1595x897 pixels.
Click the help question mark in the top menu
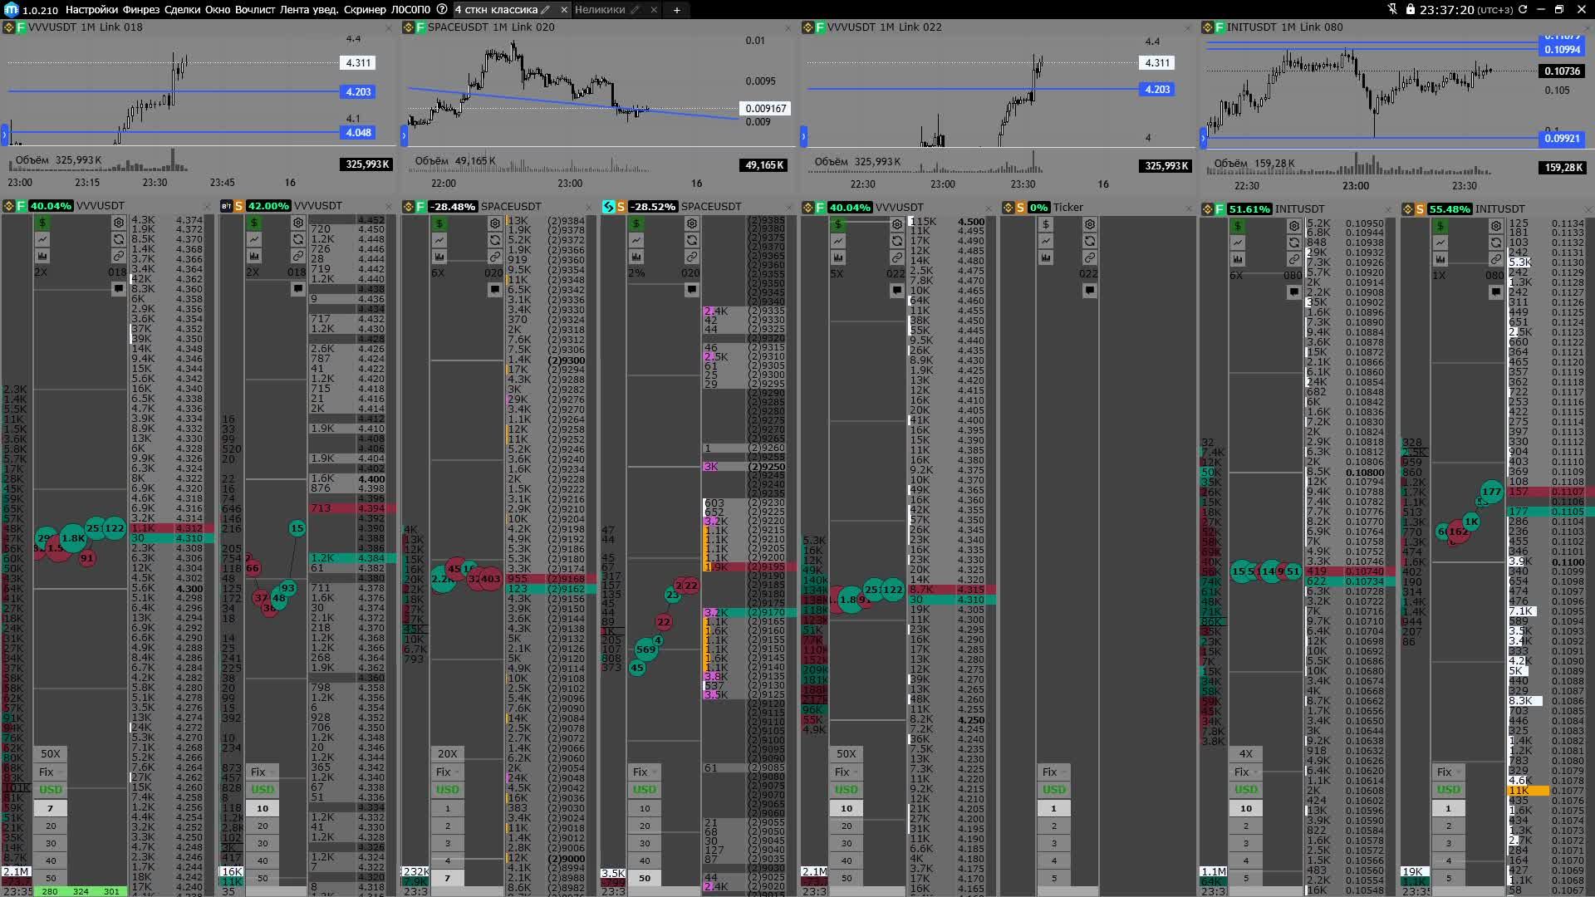[442, 10]
